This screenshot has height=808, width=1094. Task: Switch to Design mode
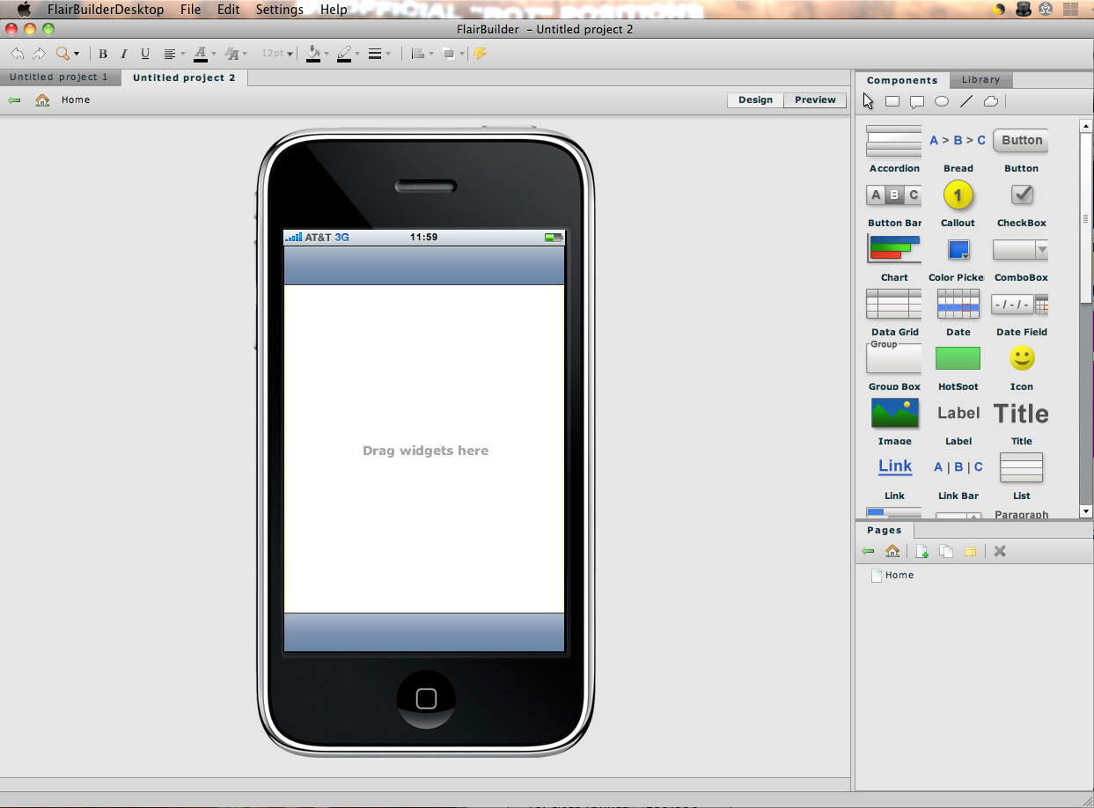point(755,100)
